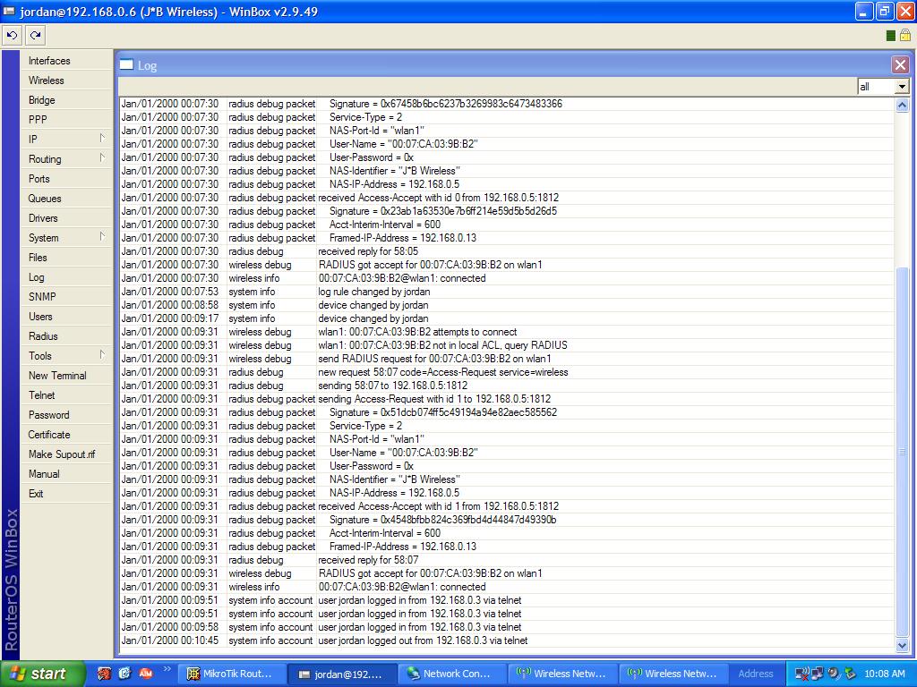
Task: Switch to MikroTik Rout... taskbar window
Action: coord(231,674)
